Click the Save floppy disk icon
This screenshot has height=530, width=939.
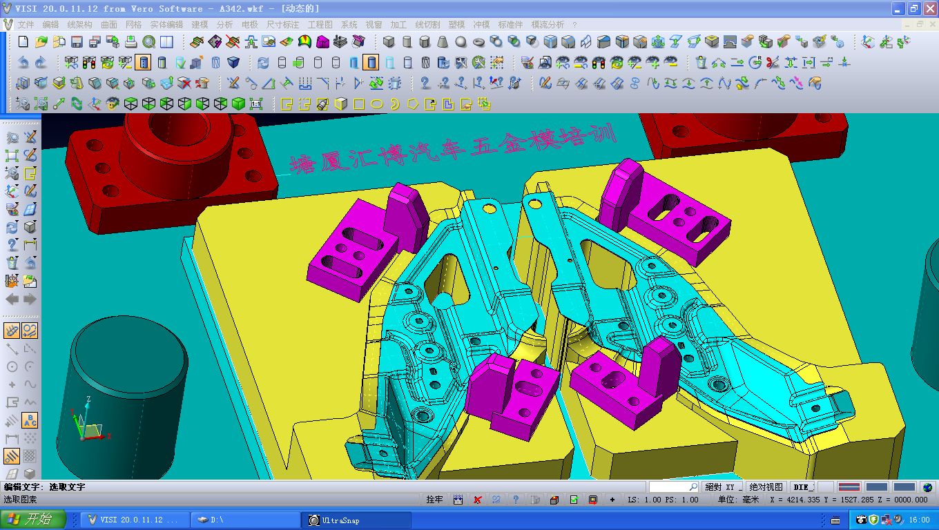(77, 42)
